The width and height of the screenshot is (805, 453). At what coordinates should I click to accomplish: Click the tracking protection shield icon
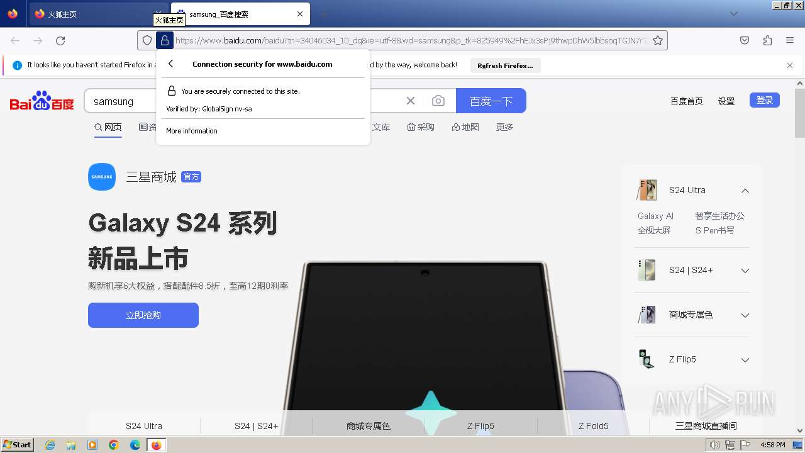147,40
